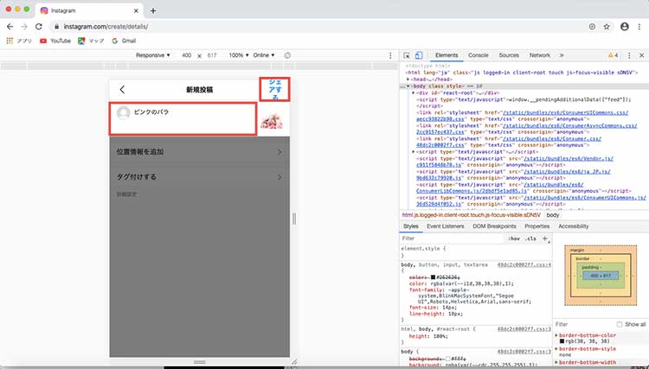This screenshot has height=369, width=649.
Task: Open the 100% zoom dropdown
Action: click(239, 55)
